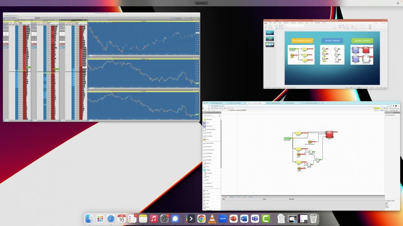Click the search blocks field in ADL sidebar
This screenshot has height=226, width=403.
tap(210, 115)
